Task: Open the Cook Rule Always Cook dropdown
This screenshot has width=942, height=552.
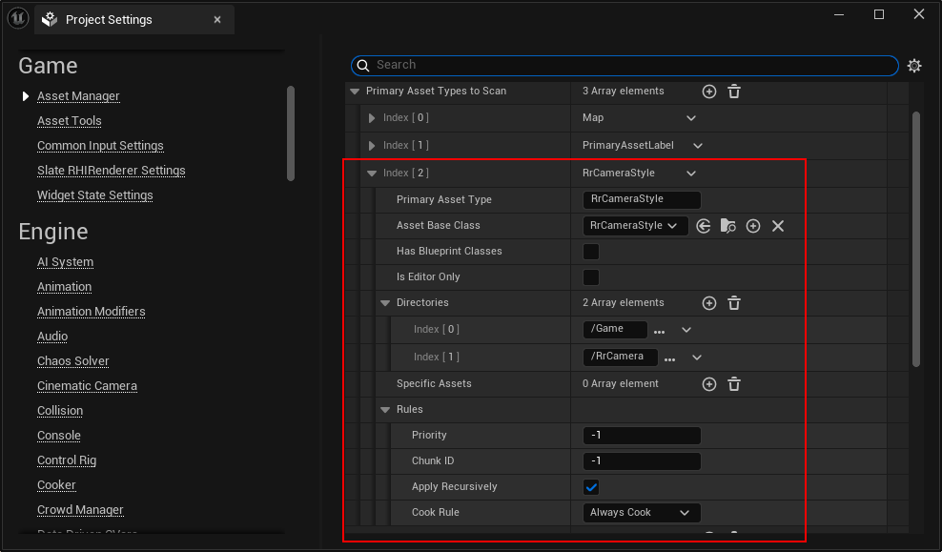Action: tap(642, 512)
